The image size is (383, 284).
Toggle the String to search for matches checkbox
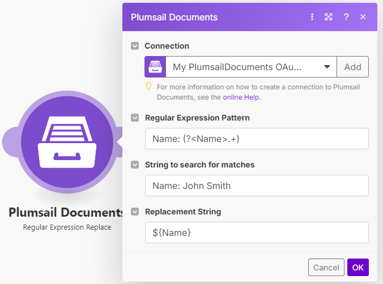pos(135,165)
